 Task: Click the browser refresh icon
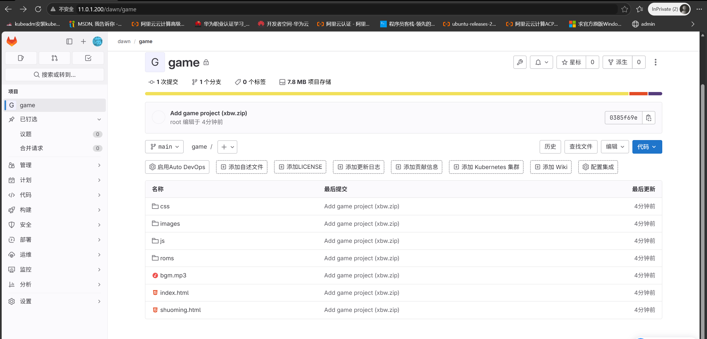(38, 9)
